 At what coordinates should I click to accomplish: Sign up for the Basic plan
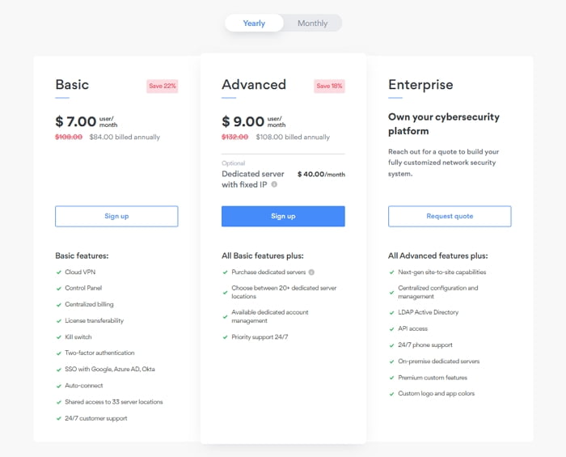click(x=116, y=216)
